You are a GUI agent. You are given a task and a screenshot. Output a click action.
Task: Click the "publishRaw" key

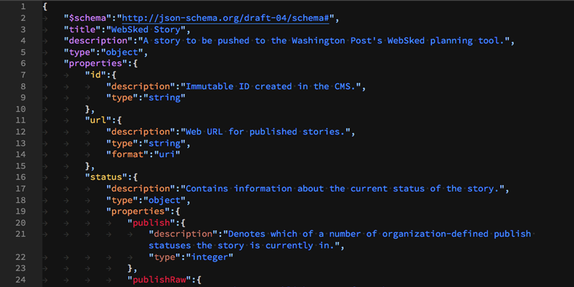pyautogui.click(x=159, y=280)
